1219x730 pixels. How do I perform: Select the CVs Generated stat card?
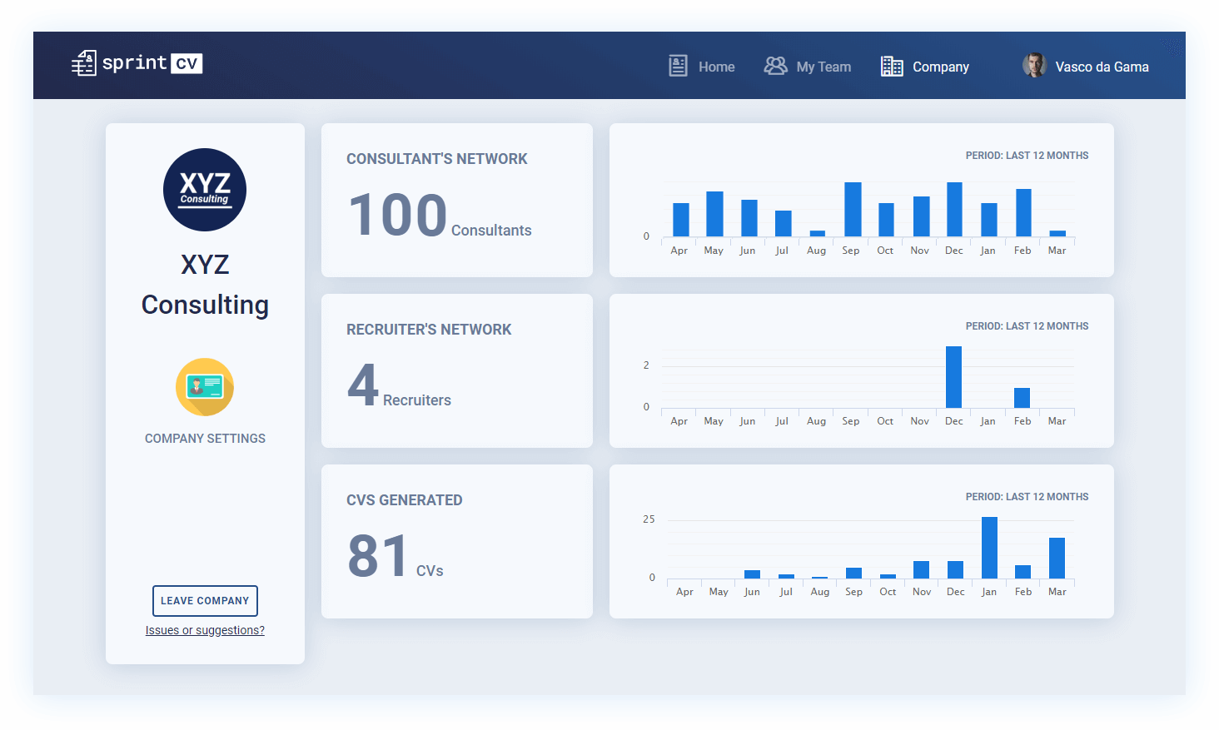(456, 541)
